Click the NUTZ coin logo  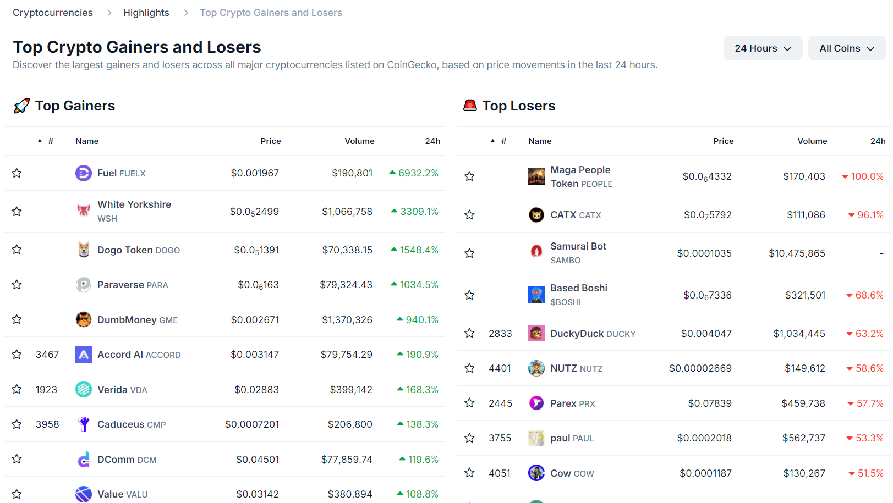(536, 368)
